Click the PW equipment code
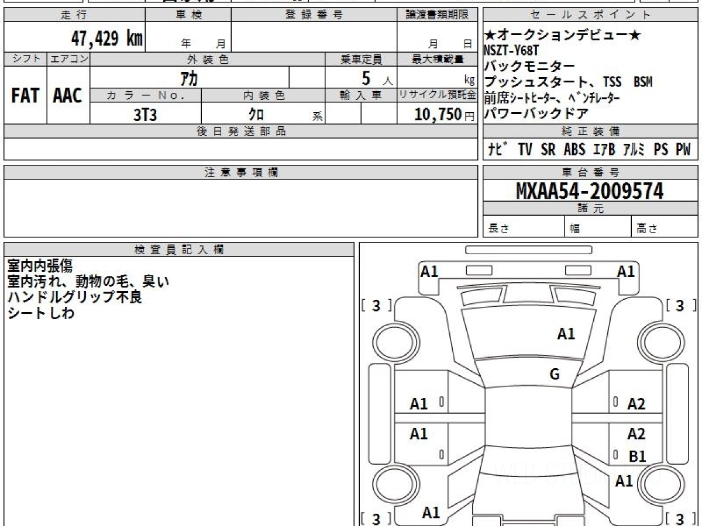 point(683,150)
